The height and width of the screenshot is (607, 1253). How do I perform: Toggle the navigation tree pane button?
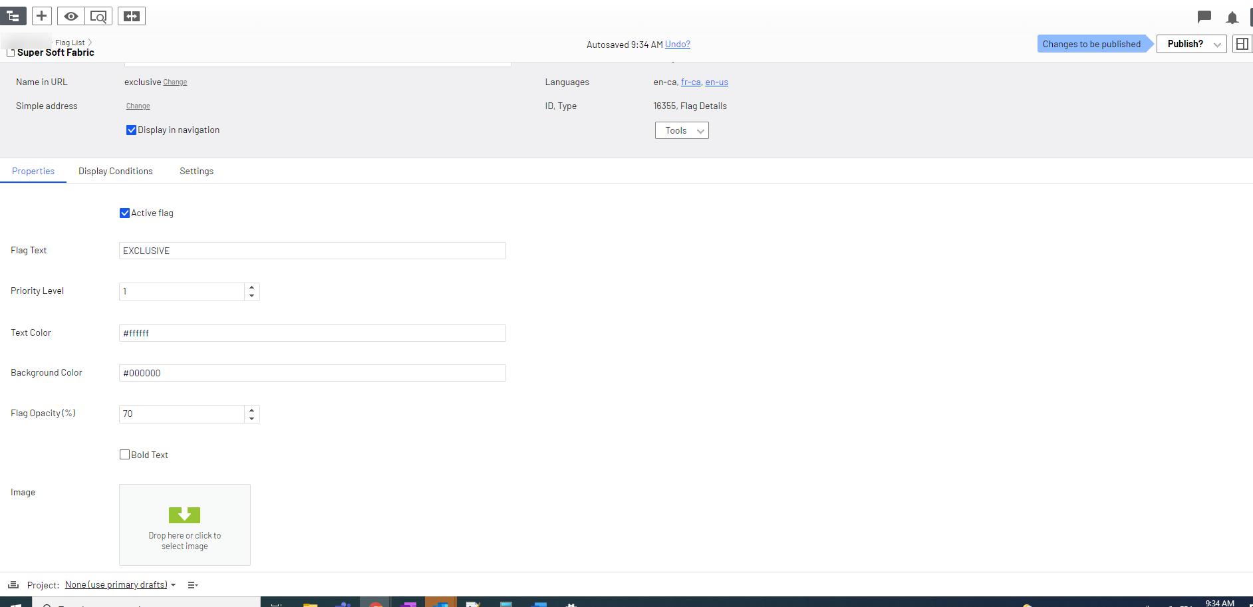pos(13,16)
